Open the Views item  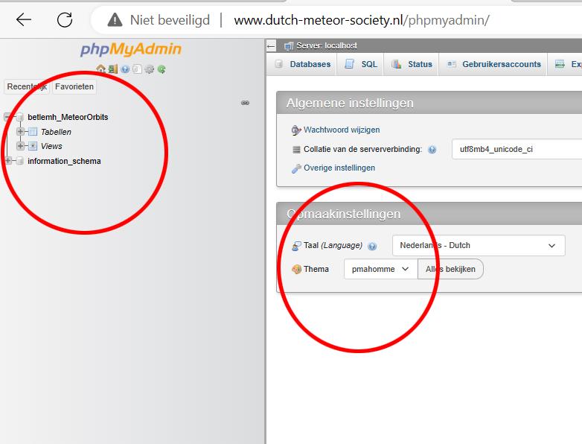tap(51, 146)
